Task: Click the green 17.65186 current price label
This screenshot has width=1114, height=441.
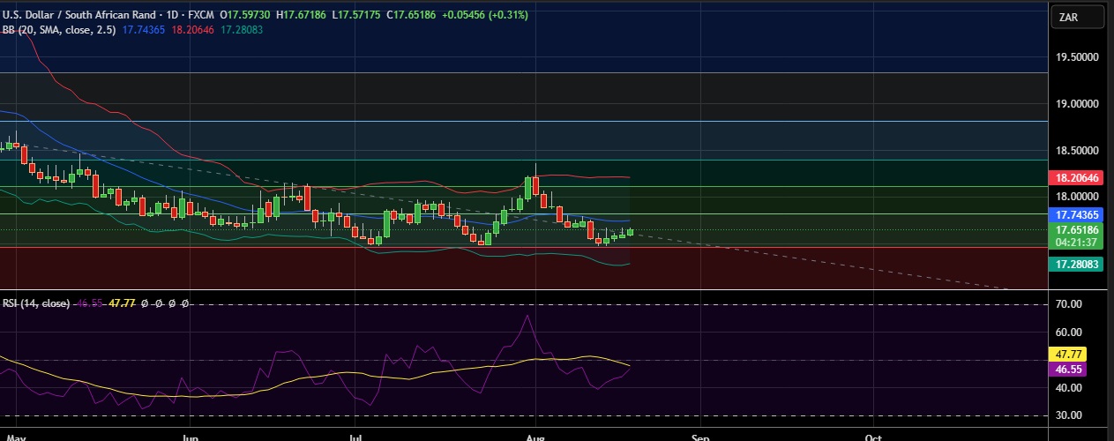Action: tap(1077, 230)
